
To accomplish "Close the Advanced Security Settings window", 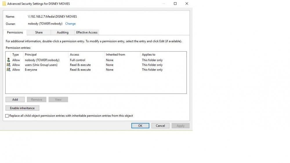I will pos(187,3).
